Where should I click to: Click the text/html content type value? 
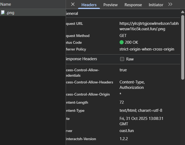141,110
